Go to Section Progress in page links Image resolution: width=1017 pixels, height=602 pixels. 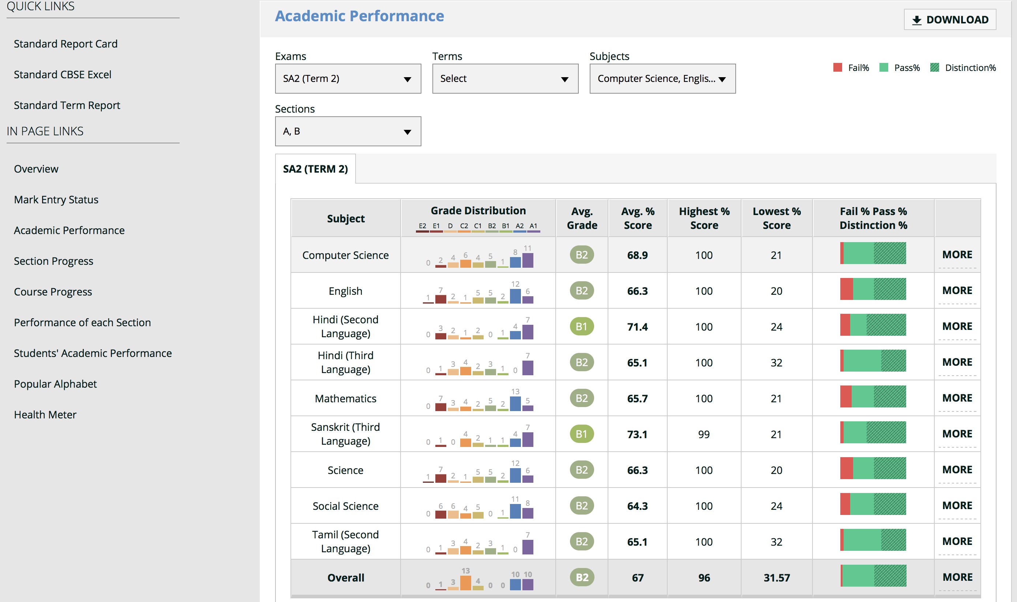pos(53,261)
